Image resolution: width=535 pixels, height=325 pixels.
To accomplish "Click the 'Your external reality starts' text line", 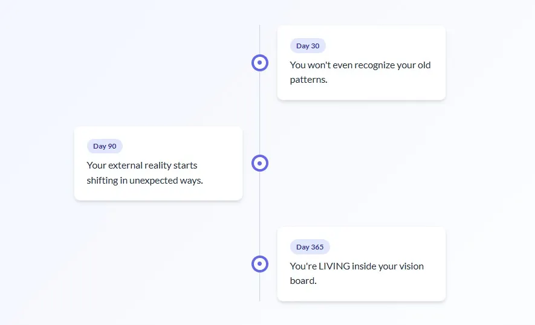I will (142, 166).
